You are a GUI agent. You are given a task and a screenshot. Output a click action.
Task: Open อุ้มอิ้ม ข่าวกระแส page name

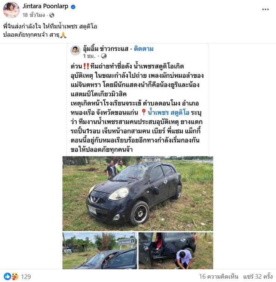pyautogui.click(x=106, y=49)
